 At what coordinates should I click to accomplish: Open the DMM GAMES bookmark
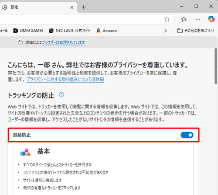point(28,31)
